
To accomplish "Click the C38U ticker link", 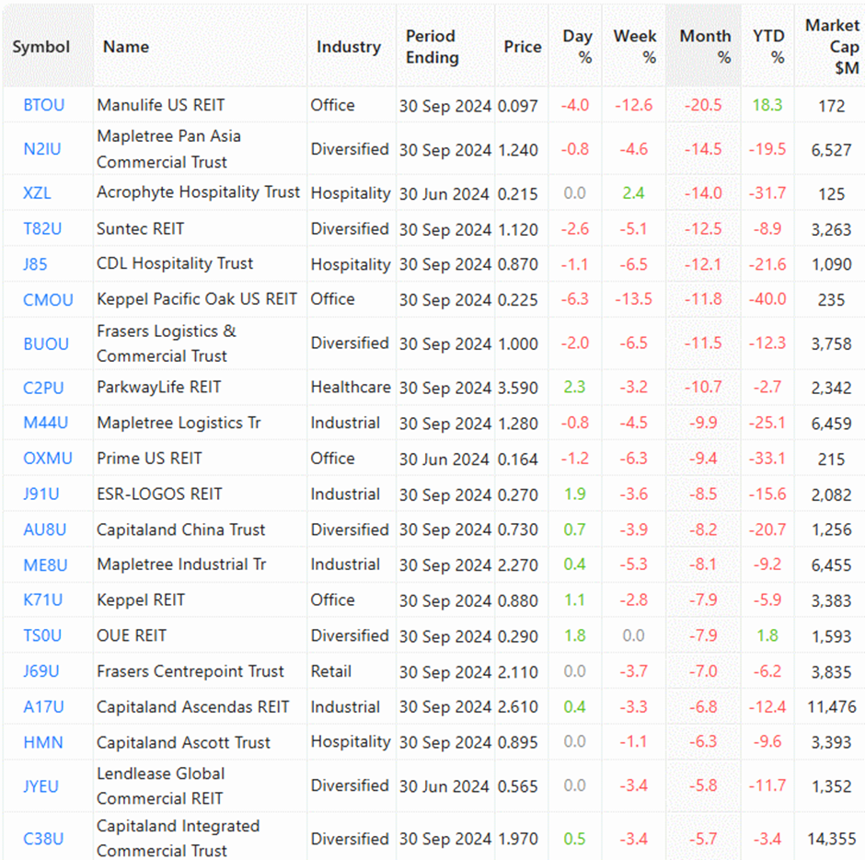I will (x=43, y=839).
